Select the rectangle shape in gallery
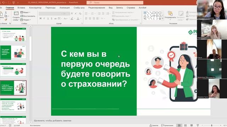The image size is (227, 127). click(154, 13)
